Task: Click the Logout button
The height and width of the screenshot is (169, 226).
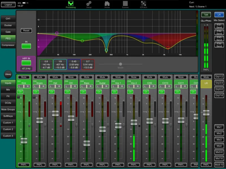Action: (x=8, y=5)
